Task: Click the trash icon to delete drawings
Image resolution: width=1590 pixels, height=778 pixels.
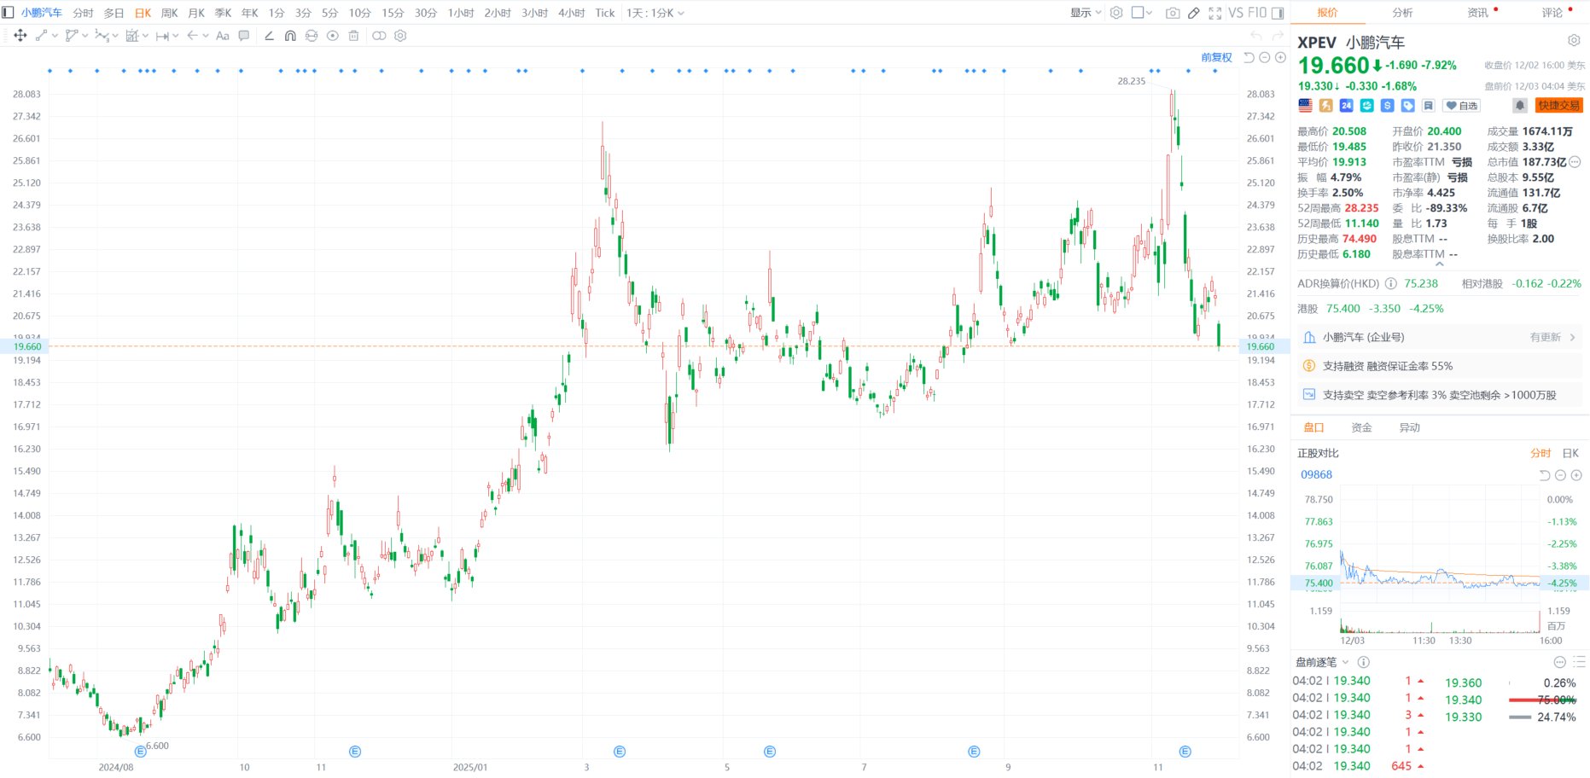Action: click(353, 36)
